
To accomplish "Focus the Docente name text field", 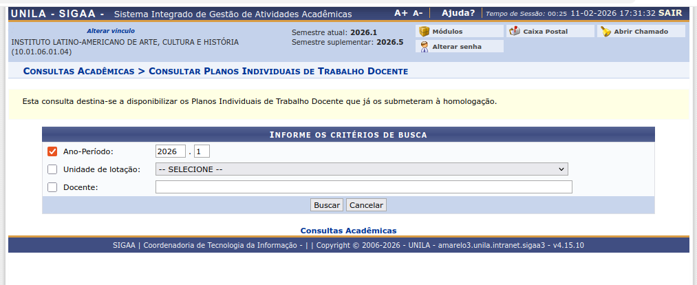I will (x=363, y=187).
